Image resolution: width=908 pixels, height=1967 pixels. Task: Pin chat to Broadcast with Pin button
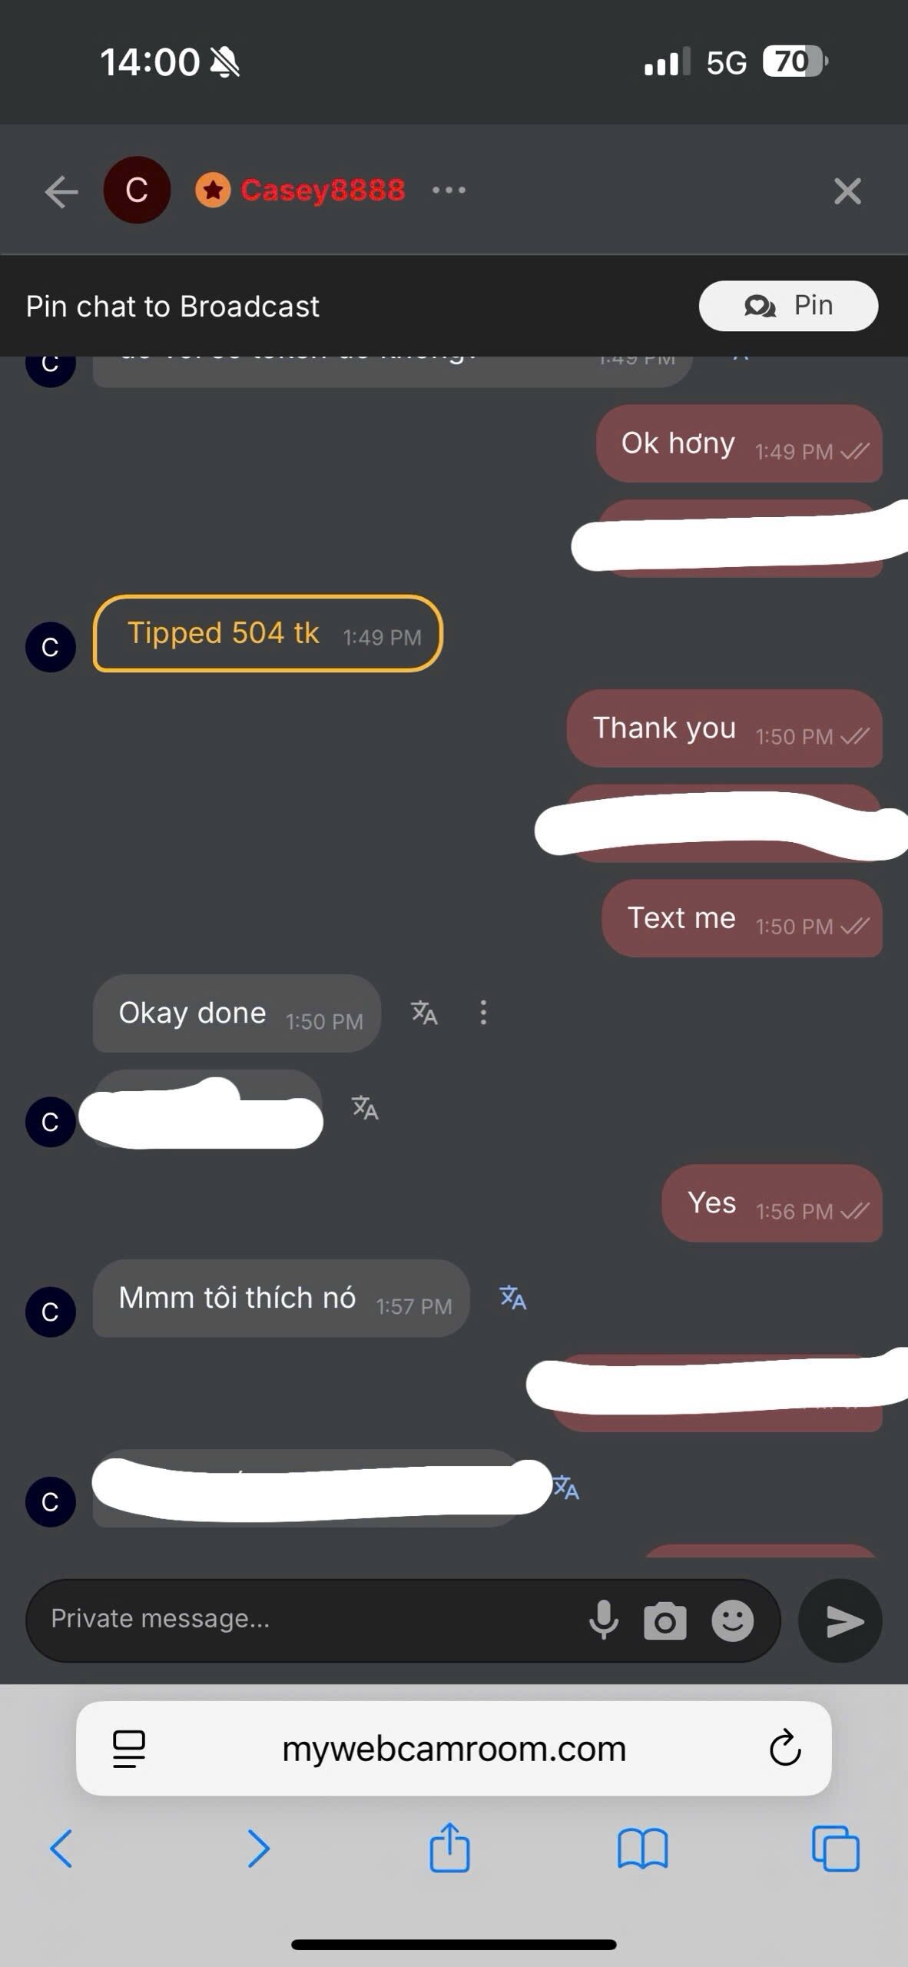click(x=788, y=306)
